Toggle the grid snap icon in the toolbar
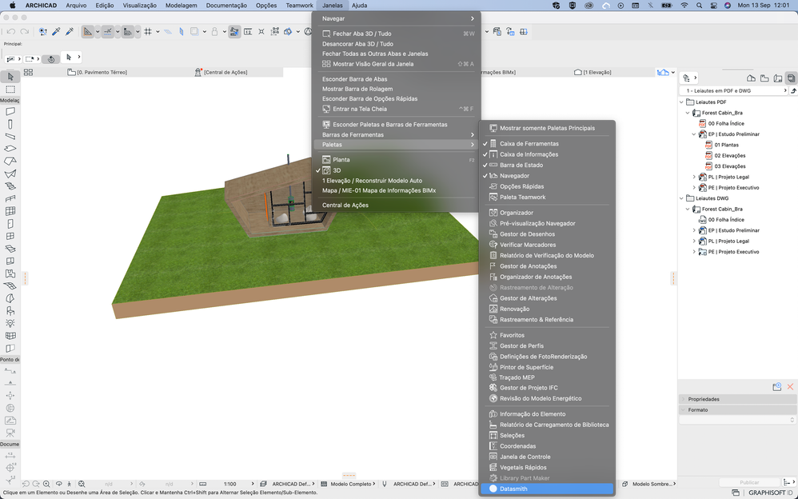 point(148,32)
